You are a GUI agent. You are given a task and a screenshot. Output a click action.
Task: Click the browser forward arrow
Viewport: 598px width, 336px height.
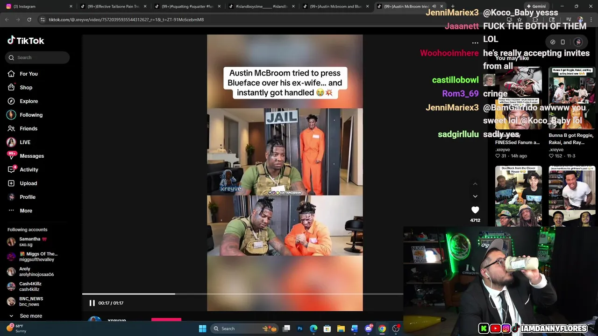[18, 20]
